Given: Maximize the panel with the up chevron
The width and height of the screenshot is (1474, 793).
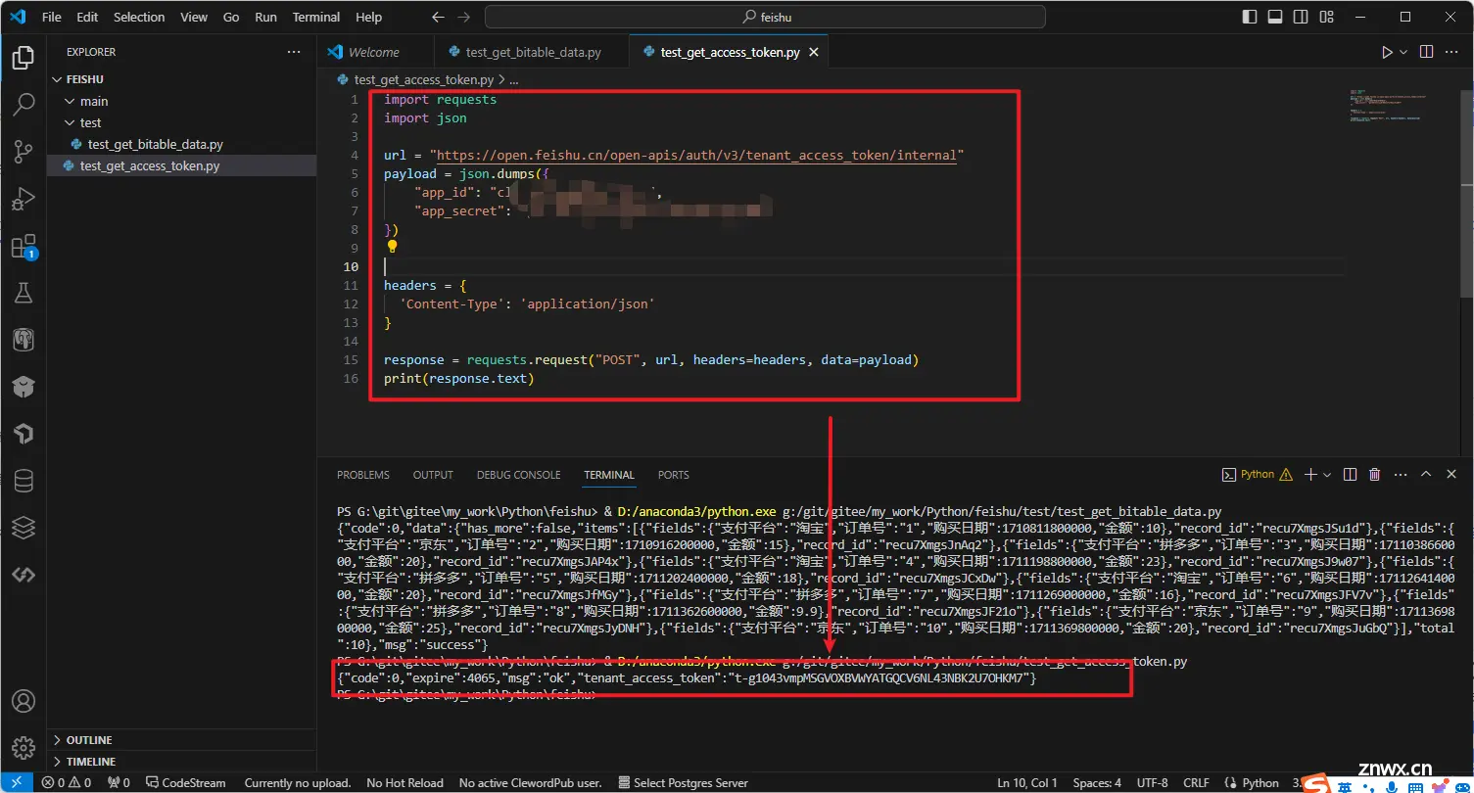Looking at the screenshot, I should [1425, 474].
